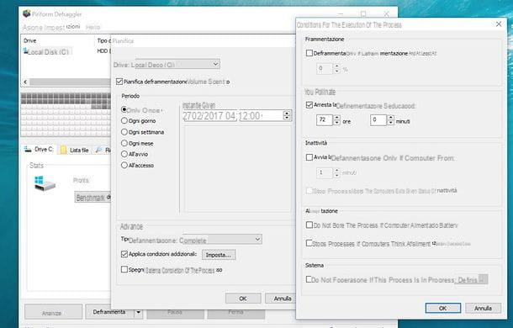
Task: Click the 0 minuti input field
Action: [x=378, y=120]
